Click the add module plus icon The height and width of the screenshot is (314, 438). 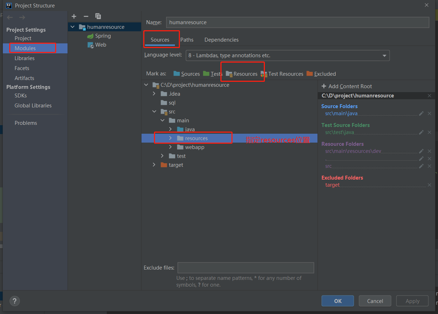(x=74, y=16)
